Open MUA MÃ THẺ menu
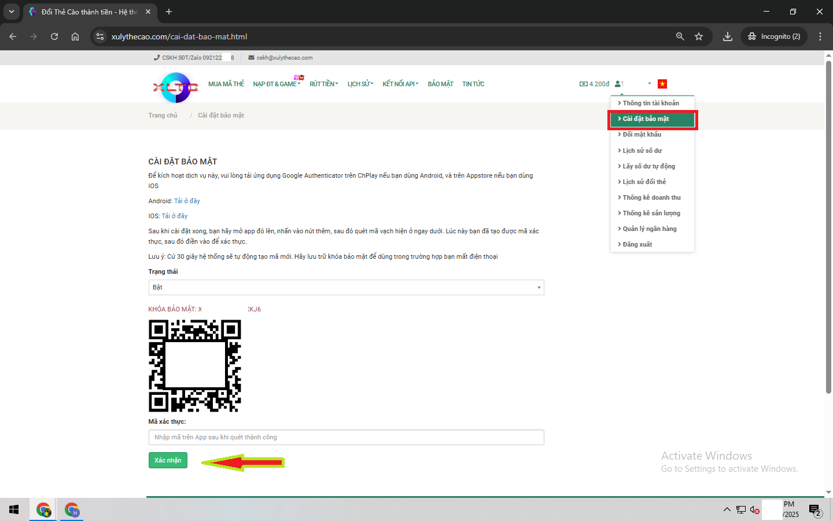This screenshot has width=833, height=521. click(x=226, y=84)
